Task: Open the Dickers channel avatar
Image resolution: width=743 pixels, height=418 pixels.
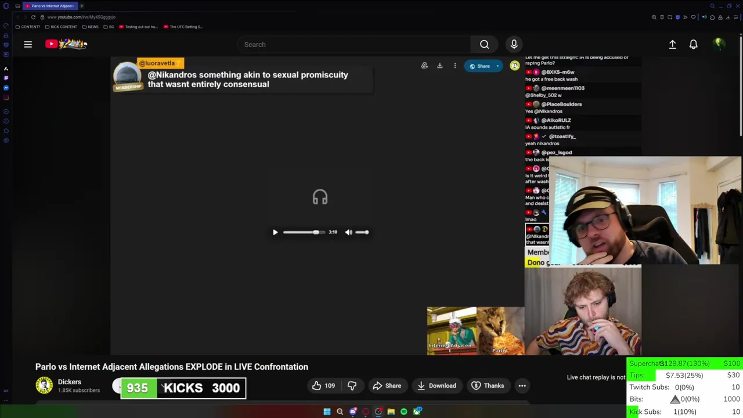Action: click(44, 385)
